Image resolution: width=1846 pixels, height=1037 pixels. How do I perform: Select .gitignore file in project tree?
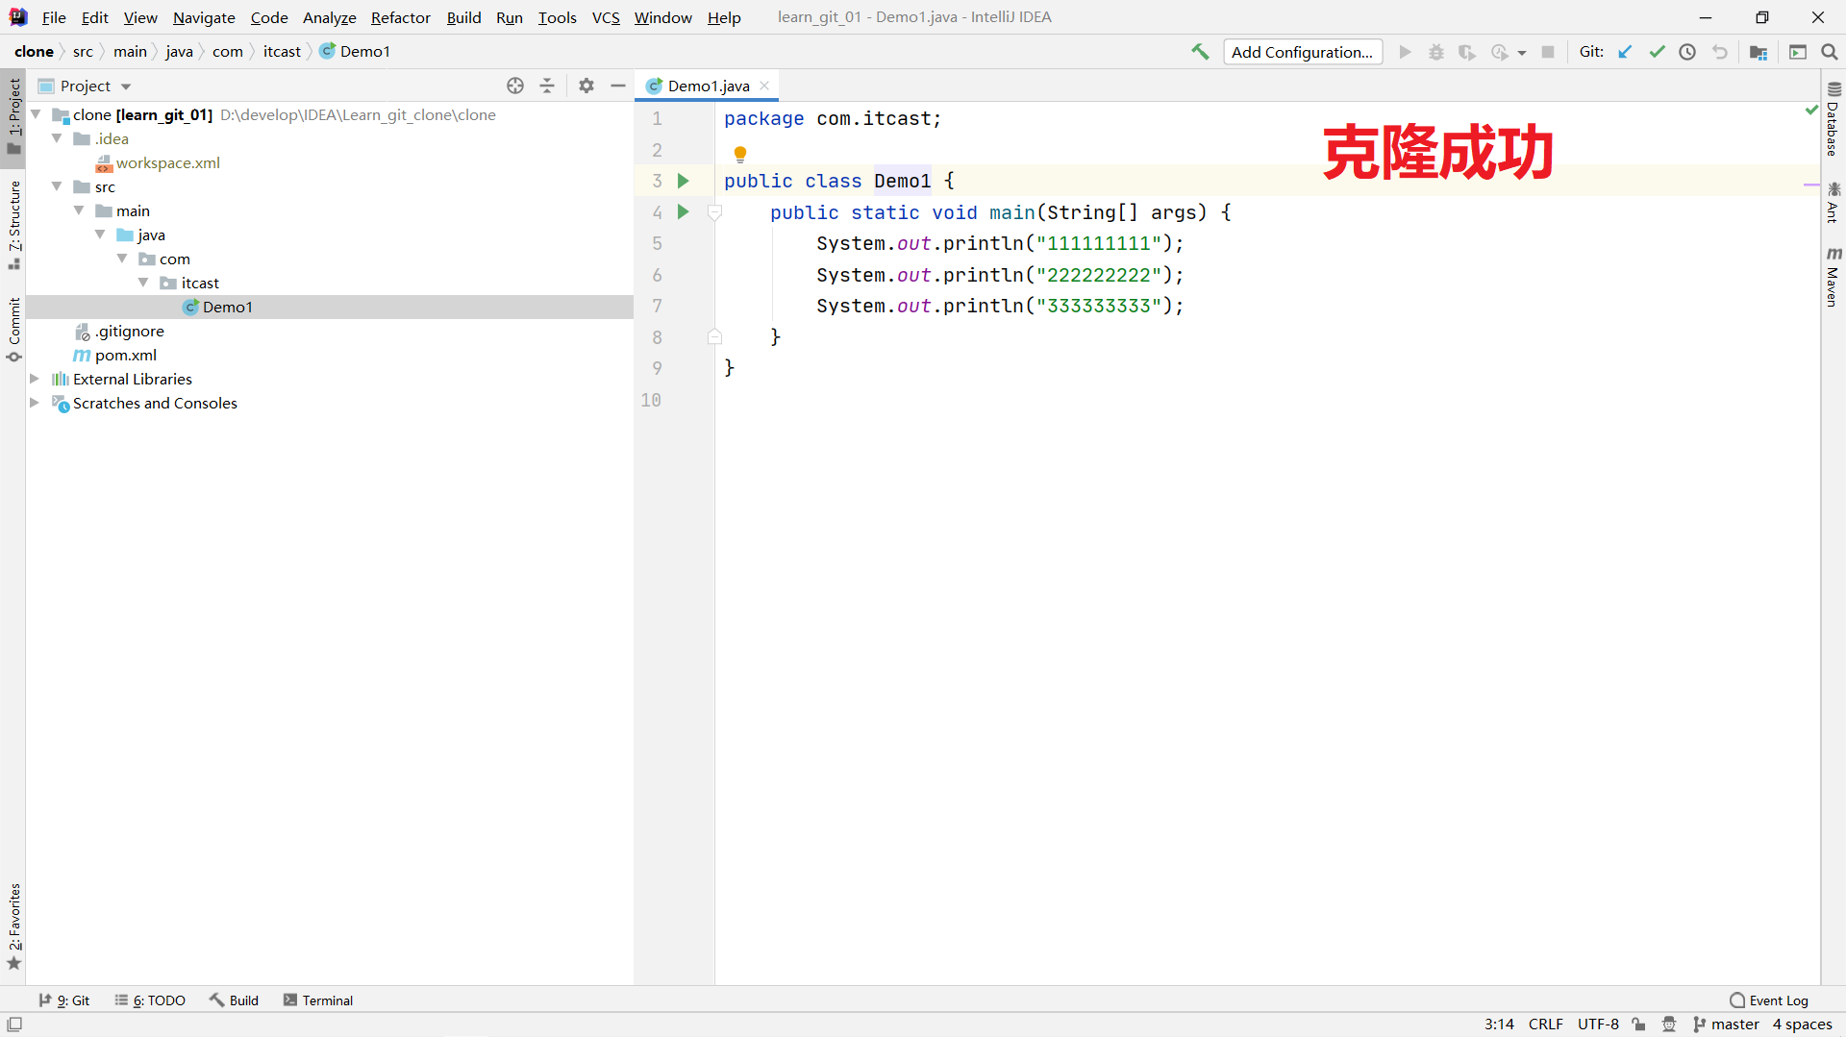tap(130, 331)
